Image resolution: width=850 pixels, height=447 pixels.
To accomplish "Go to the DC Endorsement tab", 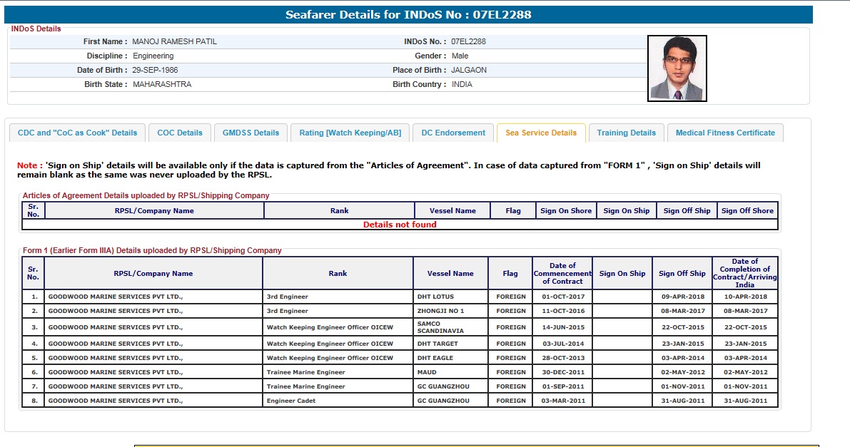I will pyautogui.click(x=453, y=133).
